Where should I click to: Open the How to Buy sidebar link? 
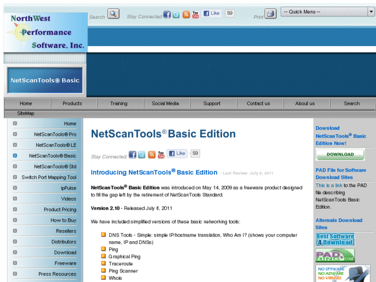click(x=63, y=220)
